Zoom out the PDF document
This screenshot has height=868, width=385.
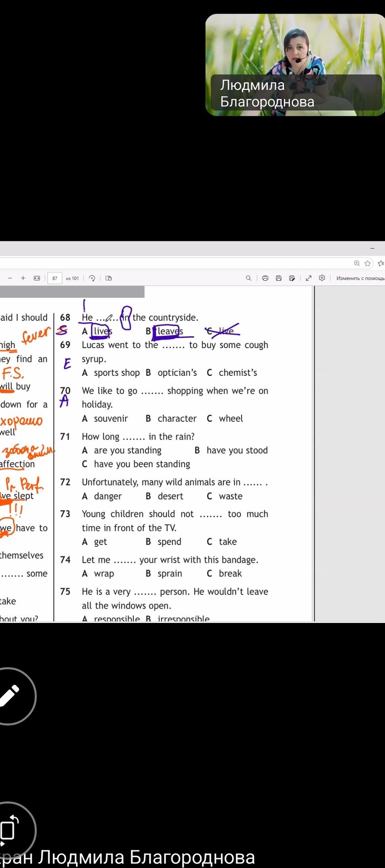(10, 278)
